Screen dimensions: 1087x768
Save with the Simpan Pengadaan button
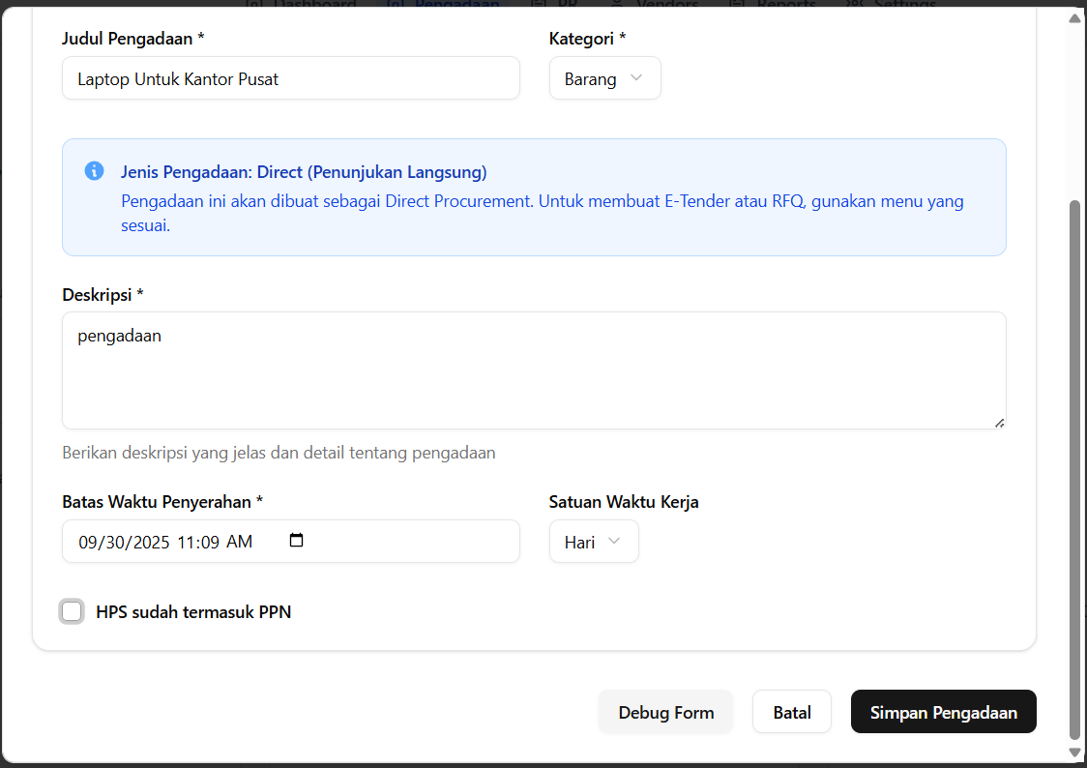[943, 712]
